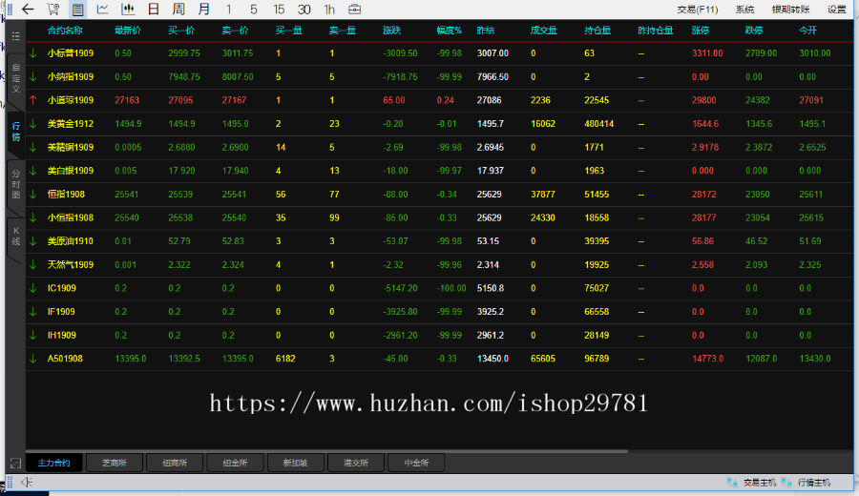Sort by the 涨跌 column header
The height and width of the screenshot is (496, 859).
pyautogui.click(x=391, y=31)
